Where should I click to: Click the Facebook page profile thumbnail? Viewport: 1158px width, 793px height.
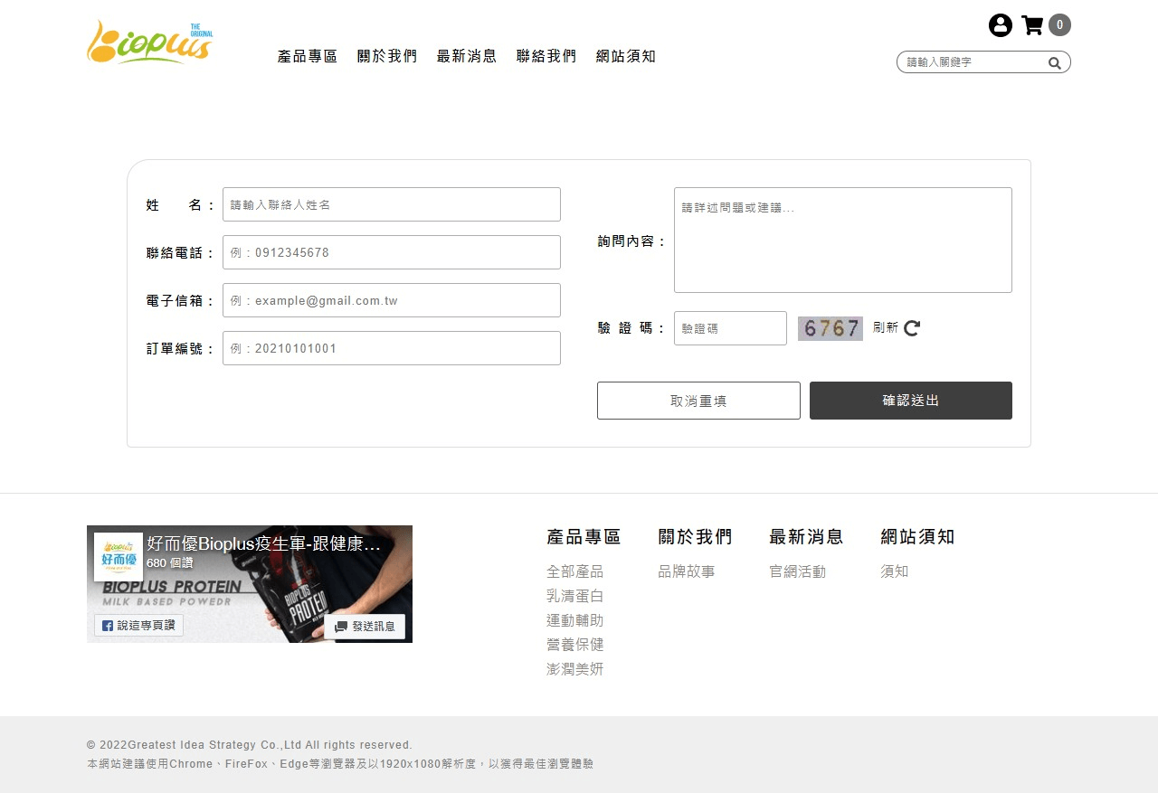pos(119,557)
